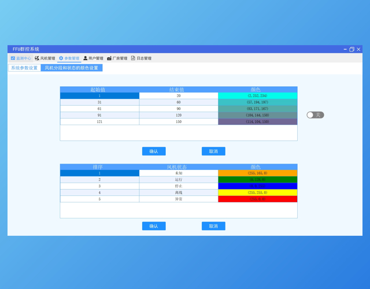The image size is (370, 289).
Task: Maximize the FFU群控系统 window
Action: point(351,50)
